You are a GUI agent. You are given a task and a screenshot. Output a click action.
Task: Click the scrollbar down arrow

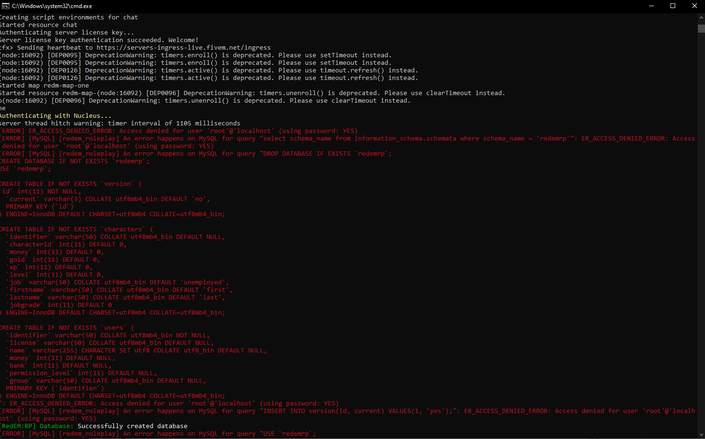point(701,434)
